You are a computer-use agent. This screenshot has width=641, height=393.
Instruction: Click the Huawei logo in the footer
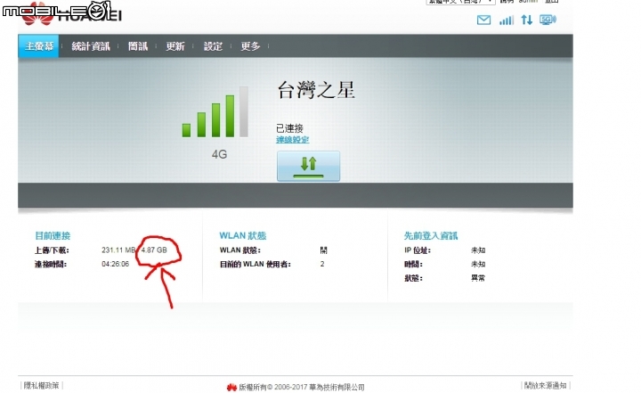[x=231, y=387]
